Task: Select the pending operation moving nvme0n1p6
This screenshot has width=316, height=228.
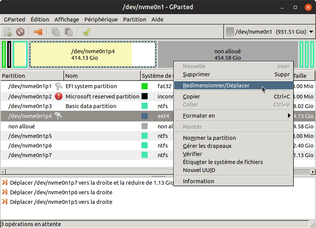Action: pos(61,192)
